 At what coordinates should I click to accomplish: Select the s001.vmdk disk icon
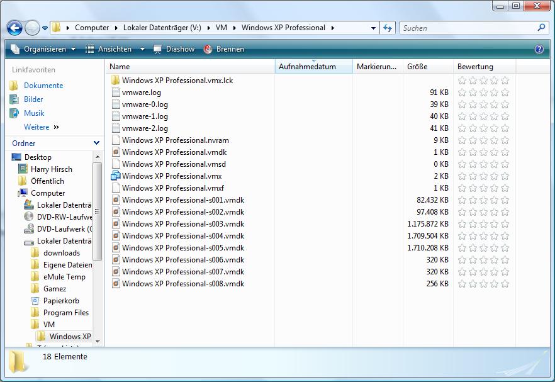pyautogui.click(x=115, y=199)
